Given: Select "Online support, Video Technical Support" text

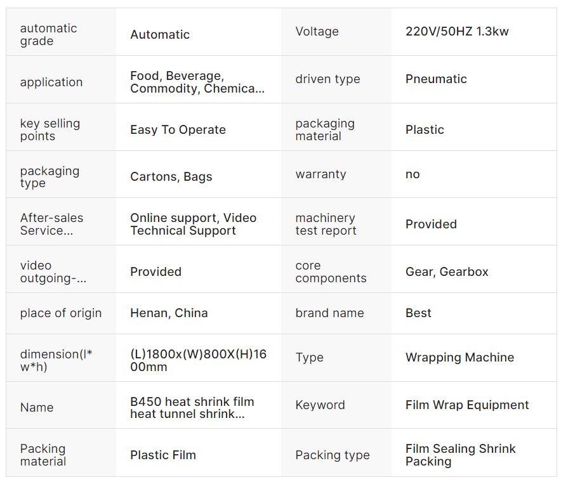Looking at the screenshot, I should pos(193,225).
